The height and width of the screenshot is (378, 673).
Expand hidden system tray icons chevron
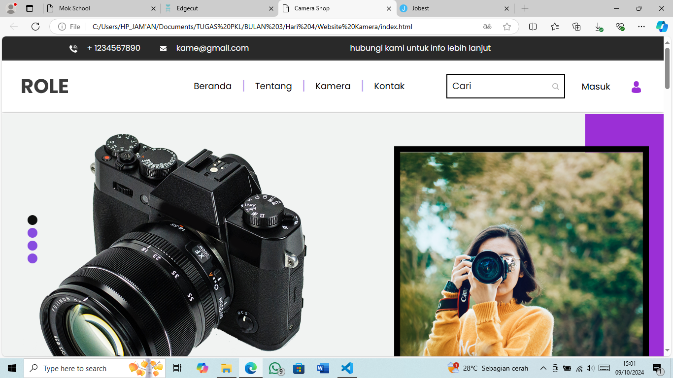coord(543,368)
